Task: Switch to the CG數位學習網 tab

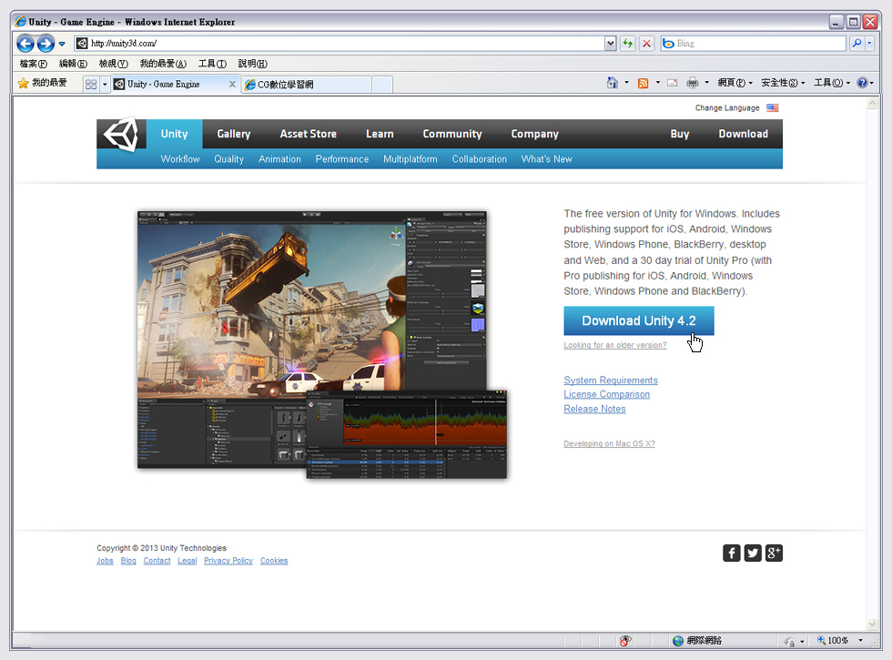Action: 306,84
